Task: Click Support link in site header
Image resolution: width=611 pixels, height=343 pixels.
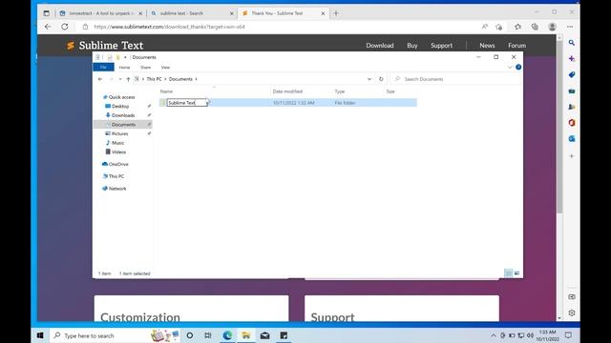Action: coord(441,46)
